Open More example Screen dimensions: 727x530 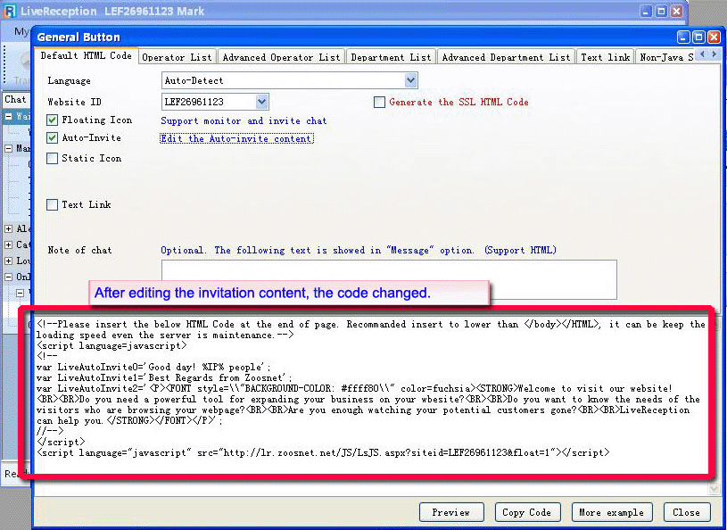(x=612, y=512)
